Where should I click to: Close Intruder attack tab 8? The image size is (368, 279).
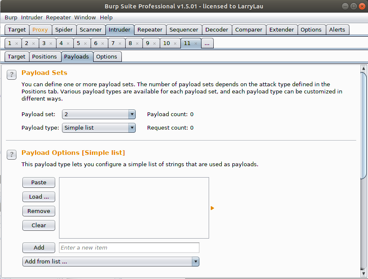pyautogui.click(x=137, y=44)
